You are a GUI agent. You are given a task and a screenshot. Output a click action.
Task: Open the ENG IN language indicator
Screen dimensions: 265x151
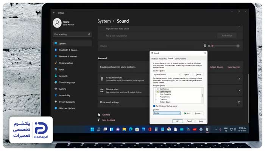point(226,129)
